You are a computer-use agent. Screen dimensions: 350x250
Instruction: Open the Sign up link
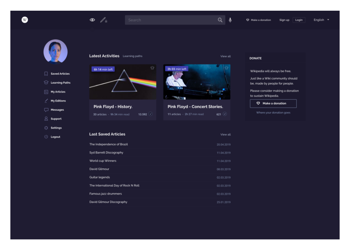point(284,20)
